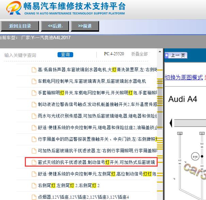The width and height of the screenshot is (206, 200).
Task: Click document icon beside 制动液液位警告 row
Action: pyautogui.click(x=34, y=104)
